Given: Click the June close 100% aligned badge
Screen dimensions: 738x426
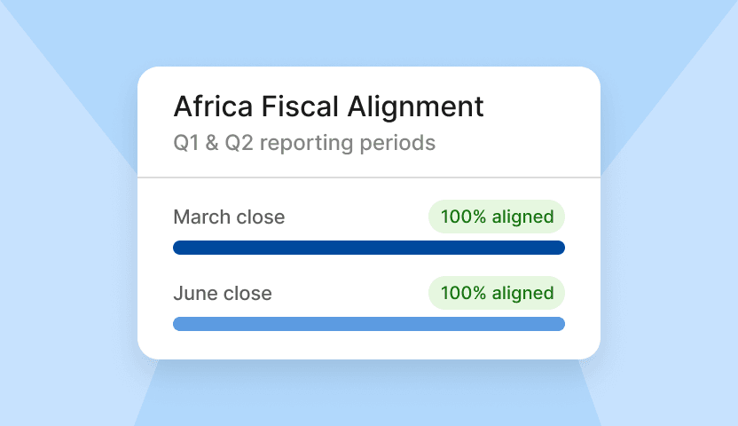Looking at the screenshot, I should click(x=497, y=293).
